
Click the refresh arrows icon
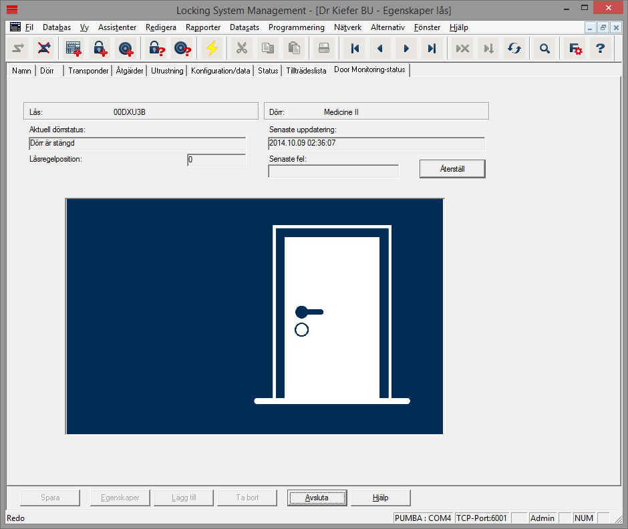[x=514, y=48]
